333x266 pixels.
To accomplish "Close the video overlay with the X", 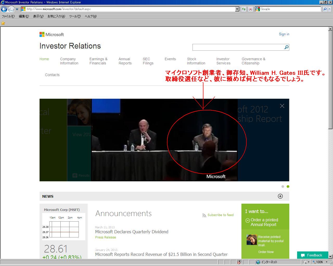I will click(282, 106).
